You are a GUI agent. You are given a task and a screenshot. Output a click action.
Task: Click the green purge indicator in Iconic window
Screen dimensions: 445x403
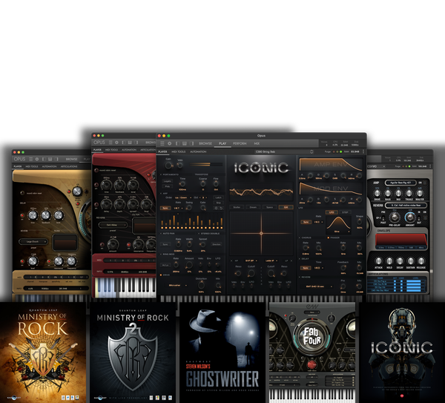(x=341, y=151)
